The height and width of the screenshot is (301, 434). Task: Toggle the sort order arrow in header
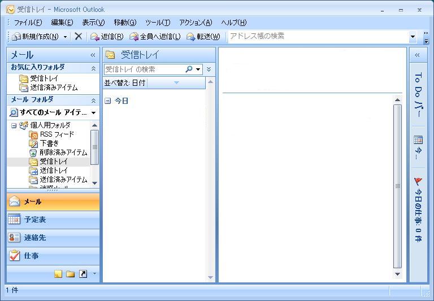click(x=176, y=82)
